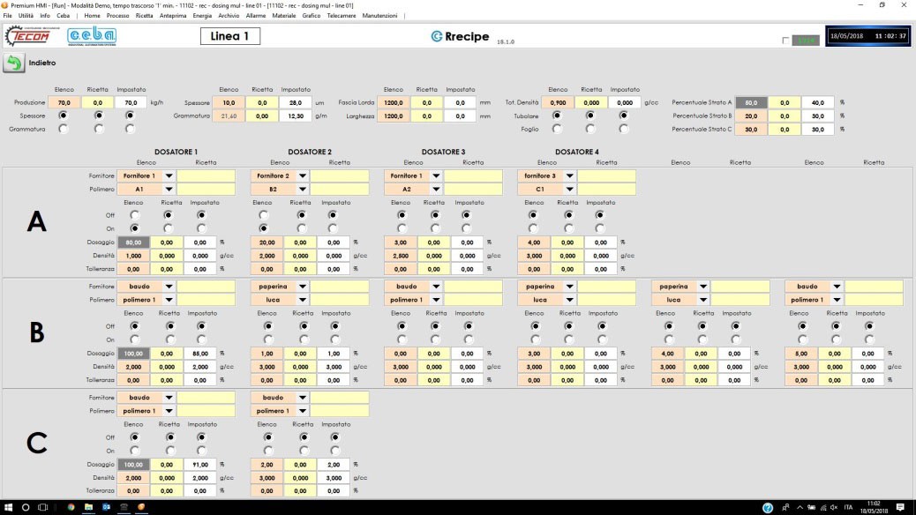Expand fornitore 3 dropdown in Dosatore 4
916x515 pixels.
point(569,175)
